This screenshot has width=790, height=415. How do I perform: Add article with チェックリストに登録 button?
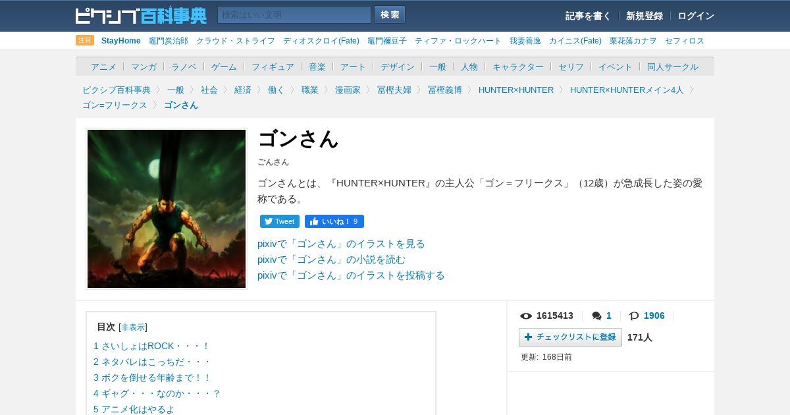[x=570, y=337]
